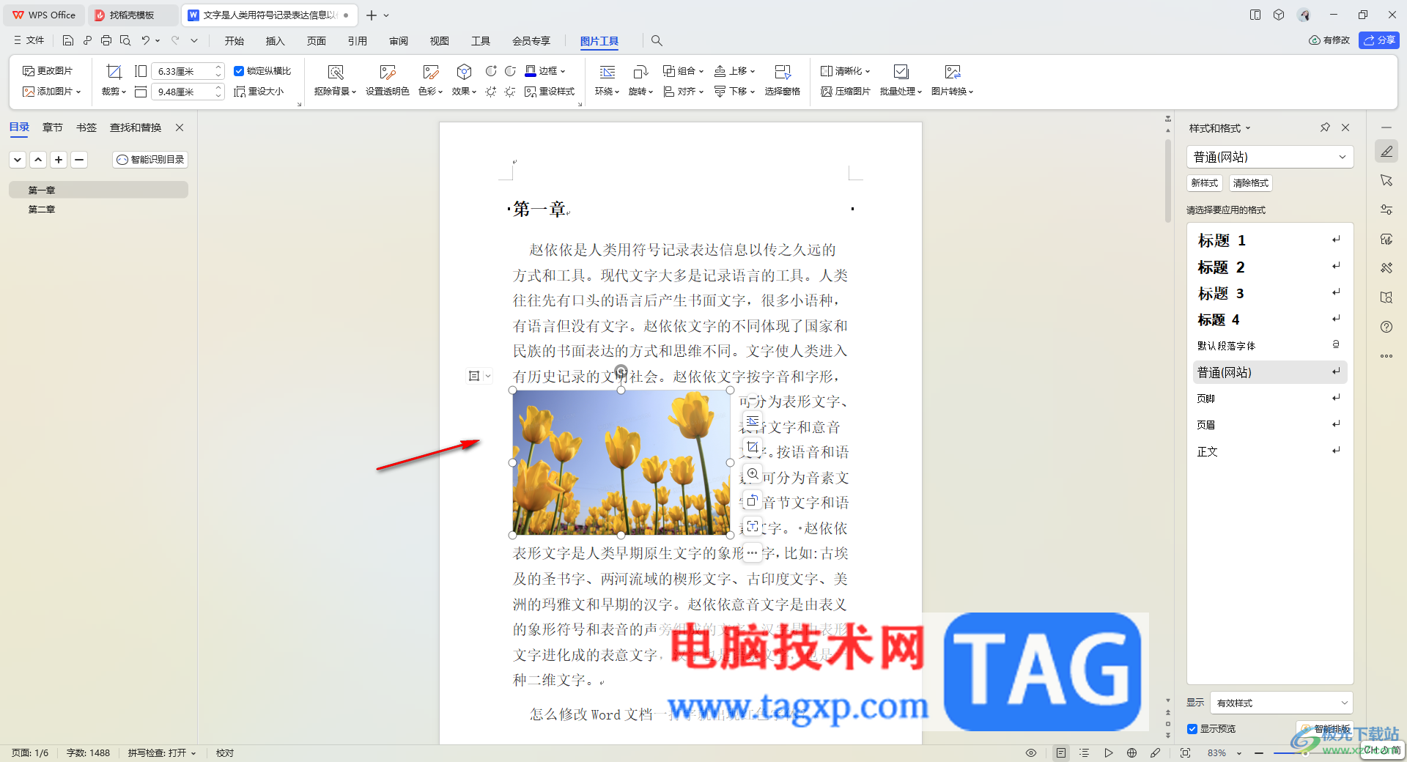The width and height of the screenshot is (1407, 762).
Task: Open the File (文件) menu
Action: [29, 40]
